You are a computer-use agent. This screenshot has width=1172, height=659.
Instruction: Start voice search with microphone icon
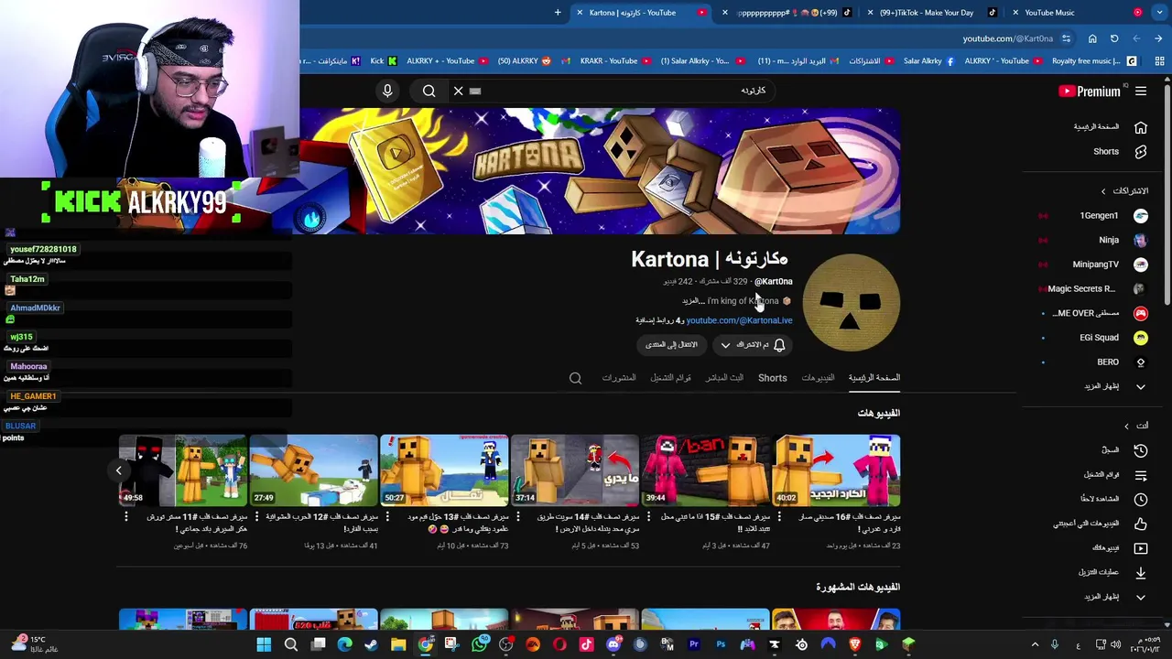coord(387,91)
